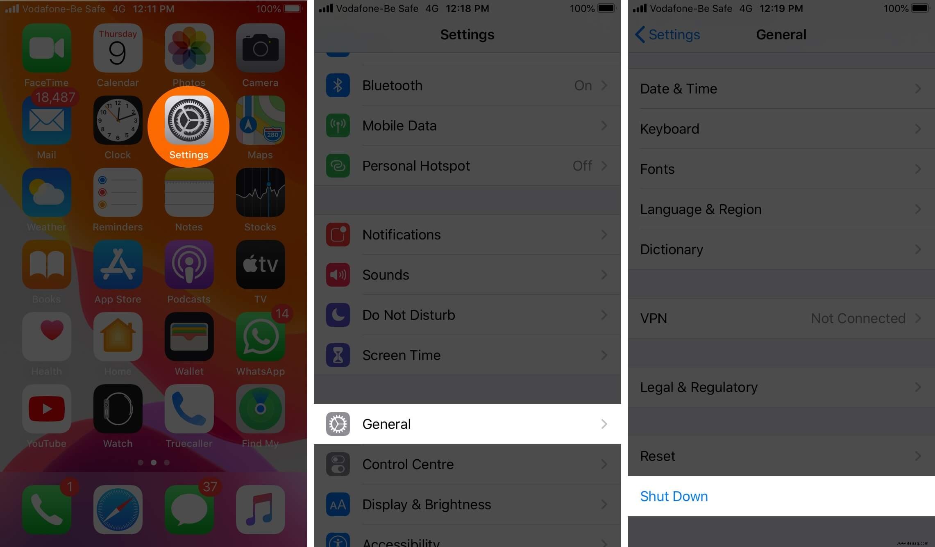Open Do Not Disturb settings
The width and height of the screenshot is (935, 547).
(x=467, y=315)
